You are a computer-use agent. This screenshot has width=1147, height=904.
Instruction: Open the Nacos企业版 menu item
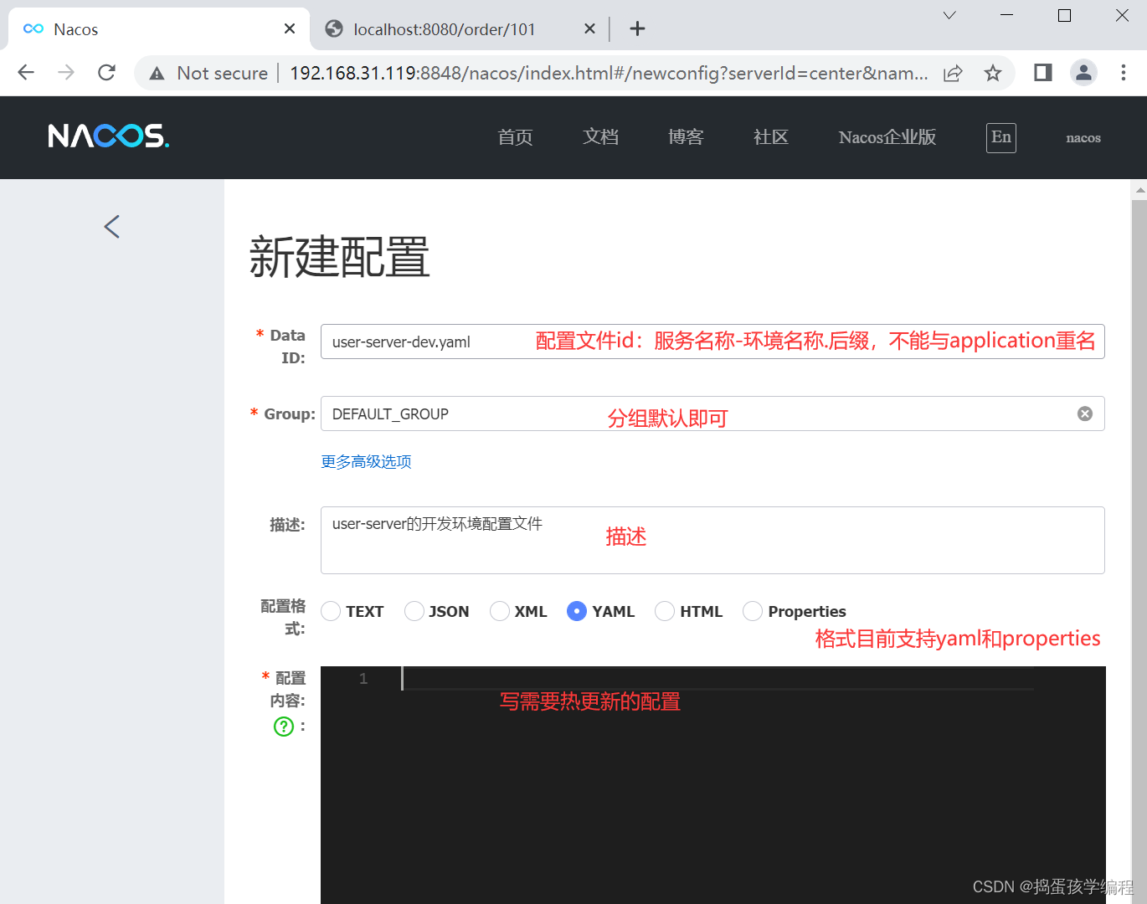[887, 137]
